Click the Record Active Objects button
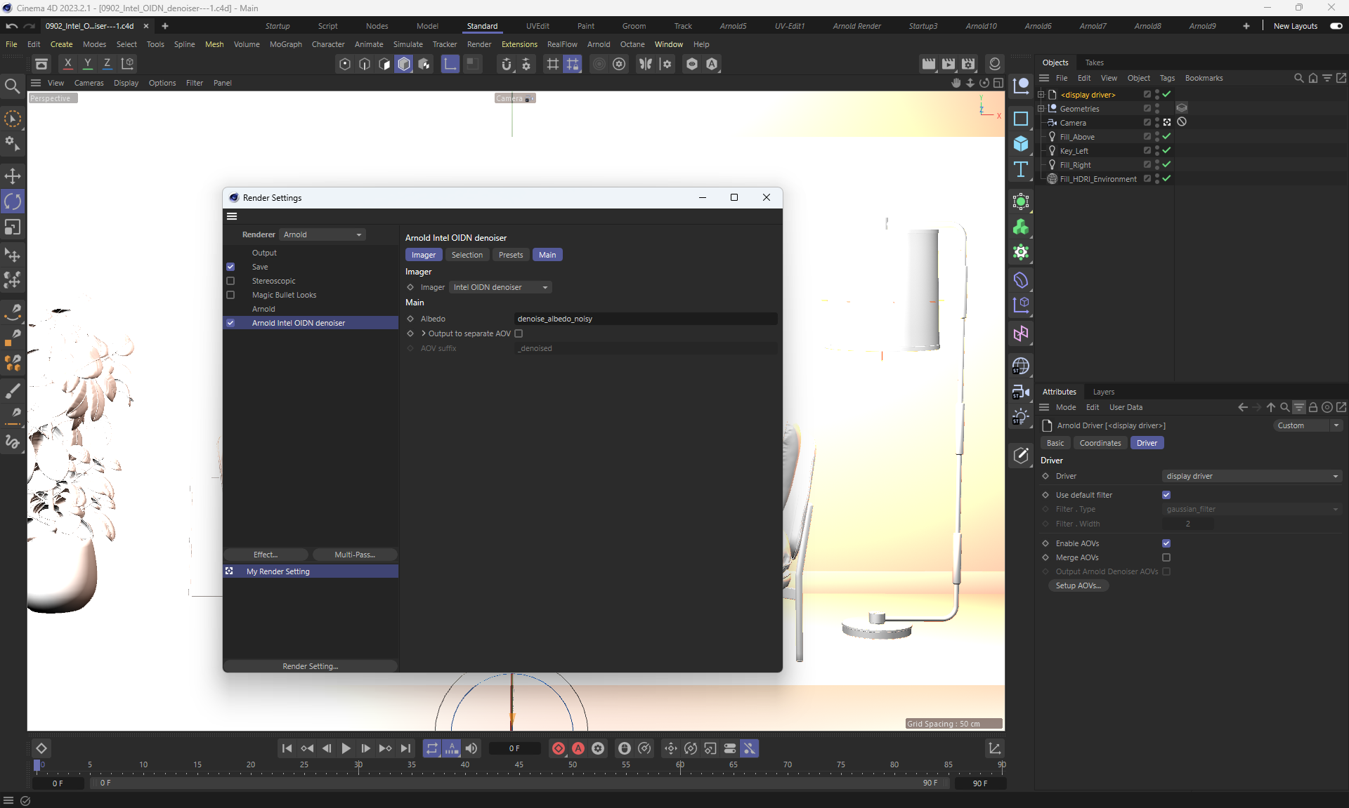Viewport: 1349px width, 808px height. coord(558,748)
